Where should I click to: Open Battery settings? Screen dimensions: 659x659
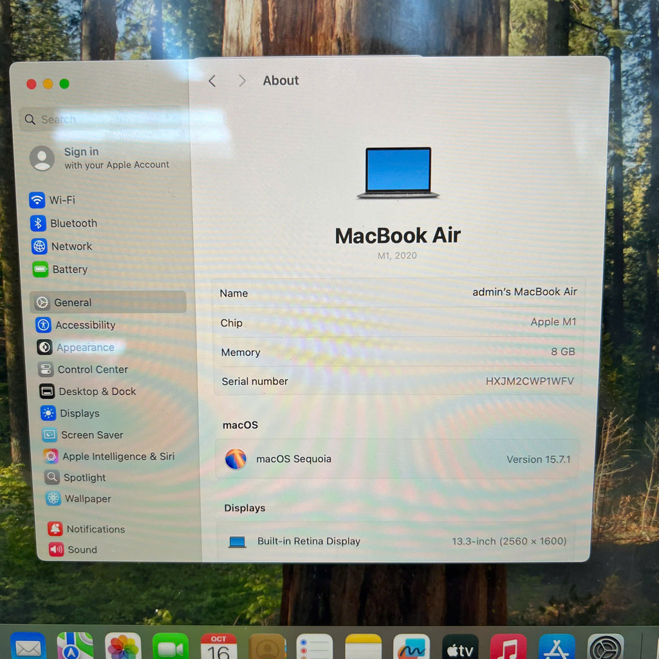click(69, 270)
